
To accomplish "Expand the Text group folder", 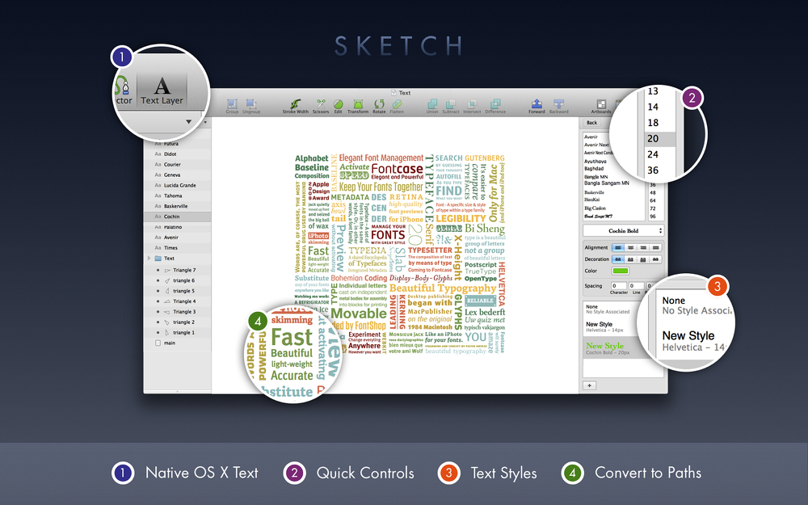I will tap(149, 259).
